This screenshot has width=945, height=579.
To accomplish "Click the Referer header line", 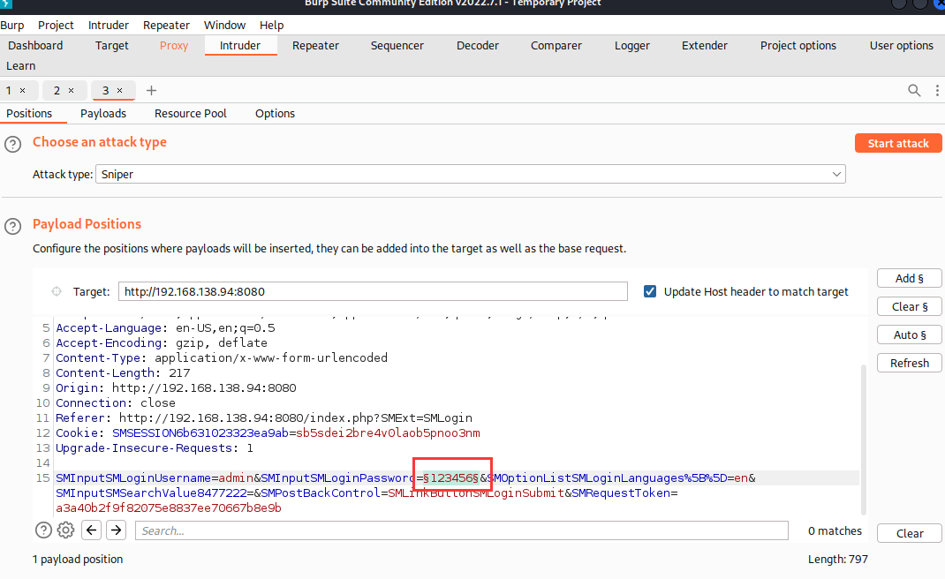I will 264,418.
